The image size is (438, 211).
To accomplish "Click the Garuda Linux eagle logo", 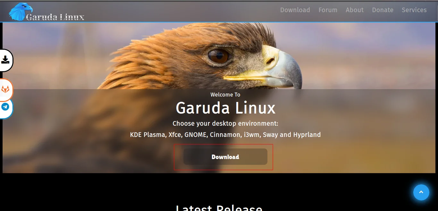I will point(21,12).
